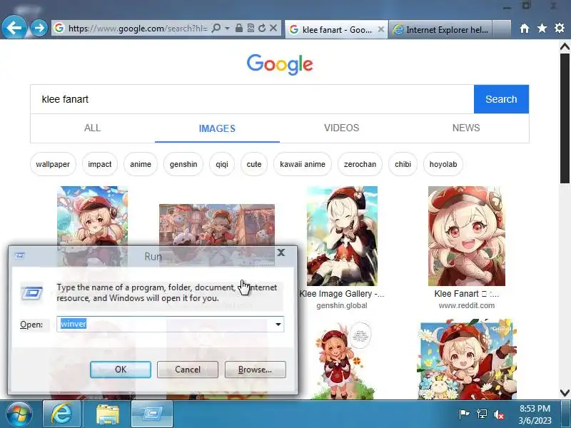
Task: Click the Run dialog title bar icon
Action: (x=20, y=255)
